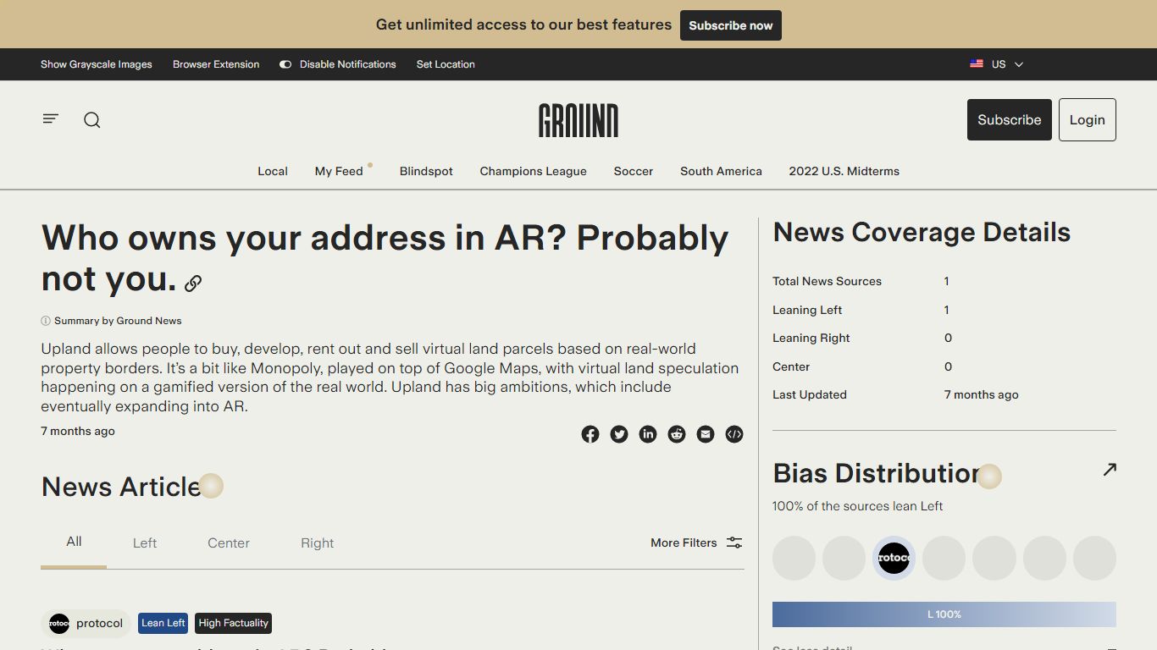Click the News Articles info dot
This screenshot has width=1157, height=650.
tap(211, 486)
